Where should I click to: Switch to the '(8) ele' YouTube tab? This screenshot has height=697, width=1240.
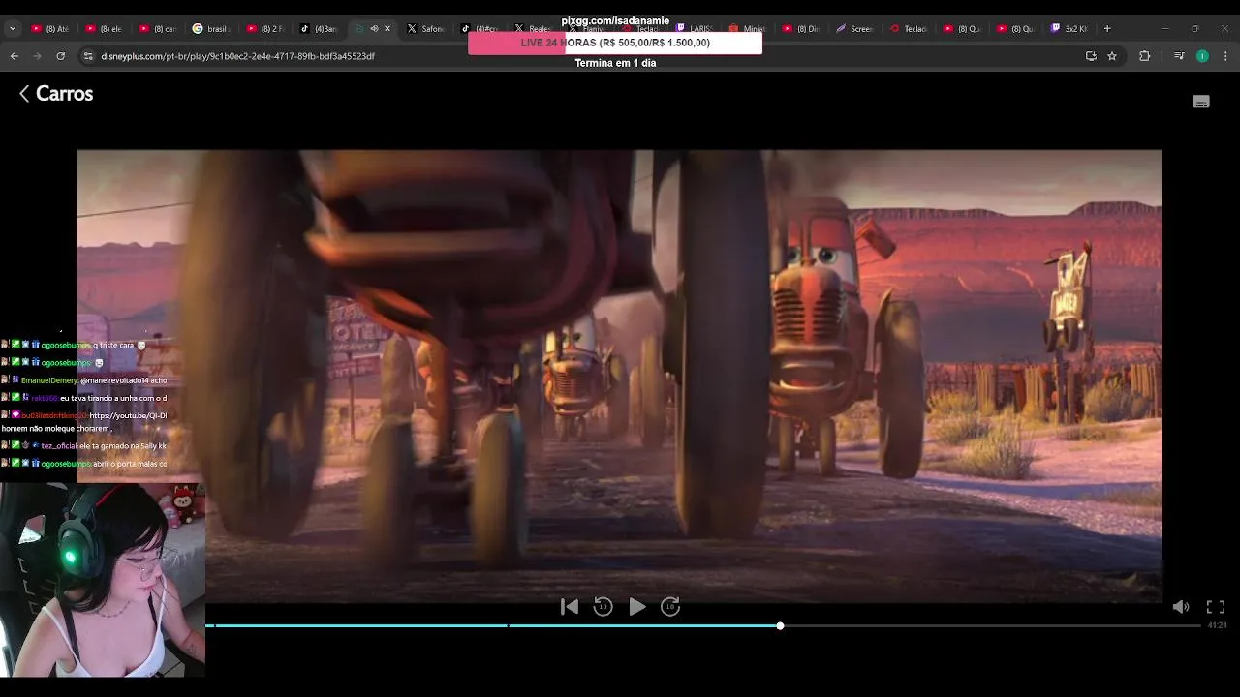point(104,29)
